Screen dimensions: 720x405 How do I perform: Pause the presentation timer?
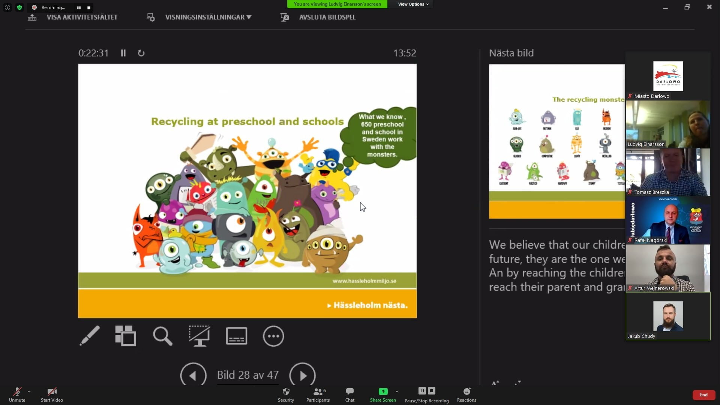coord(123,53)
